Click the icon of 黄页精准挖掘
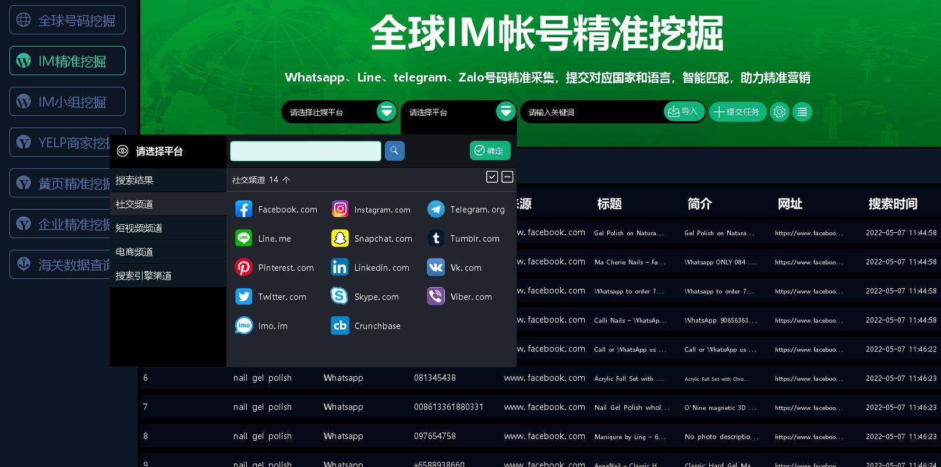 click(24, 183)
